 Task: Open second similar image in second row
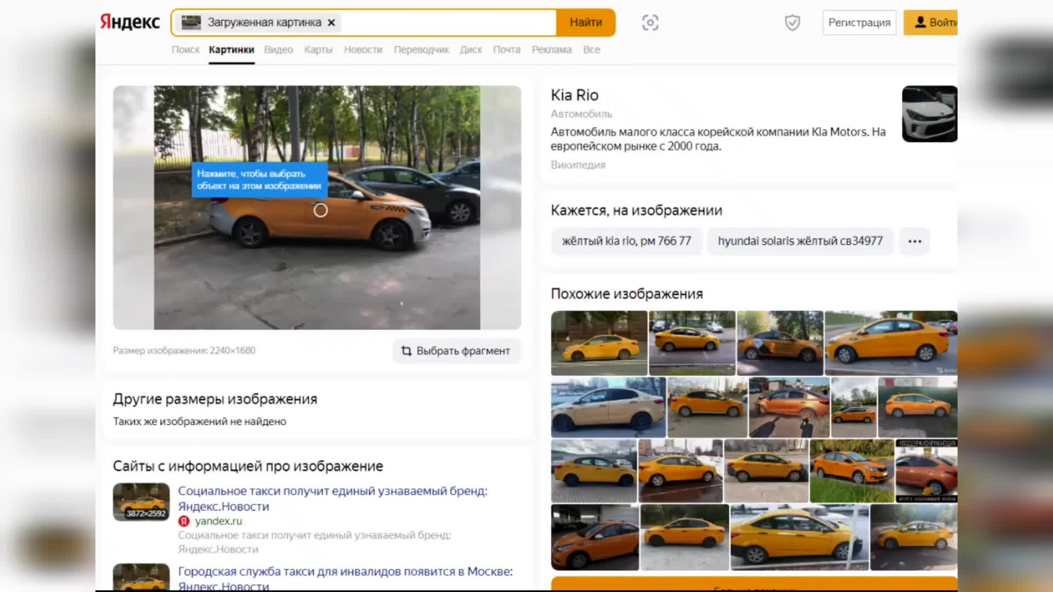pos(707,407)
